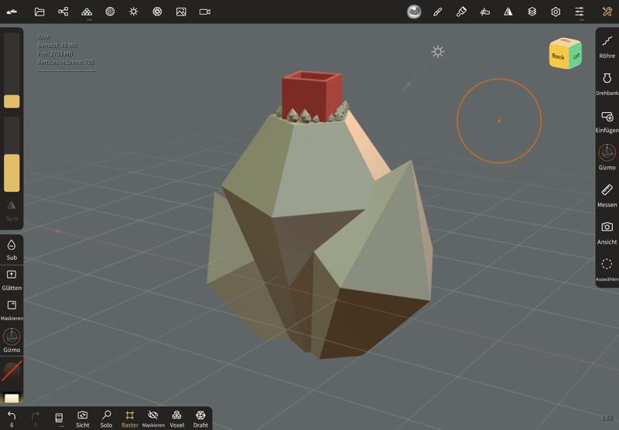Open the stroke material preview with red slash
The image size is (619, 430).
[x=12, y=372]
